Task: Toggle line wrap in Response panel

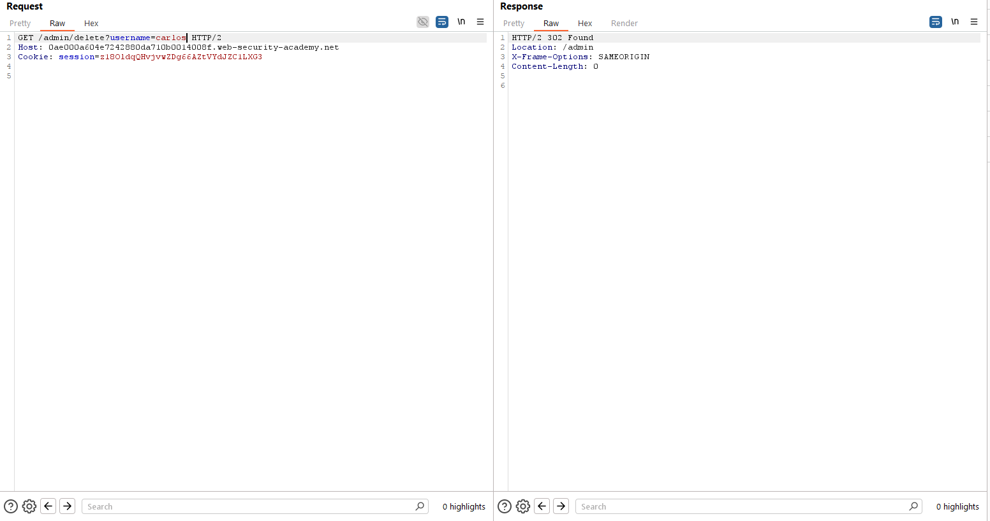Action: click(936, 22)
